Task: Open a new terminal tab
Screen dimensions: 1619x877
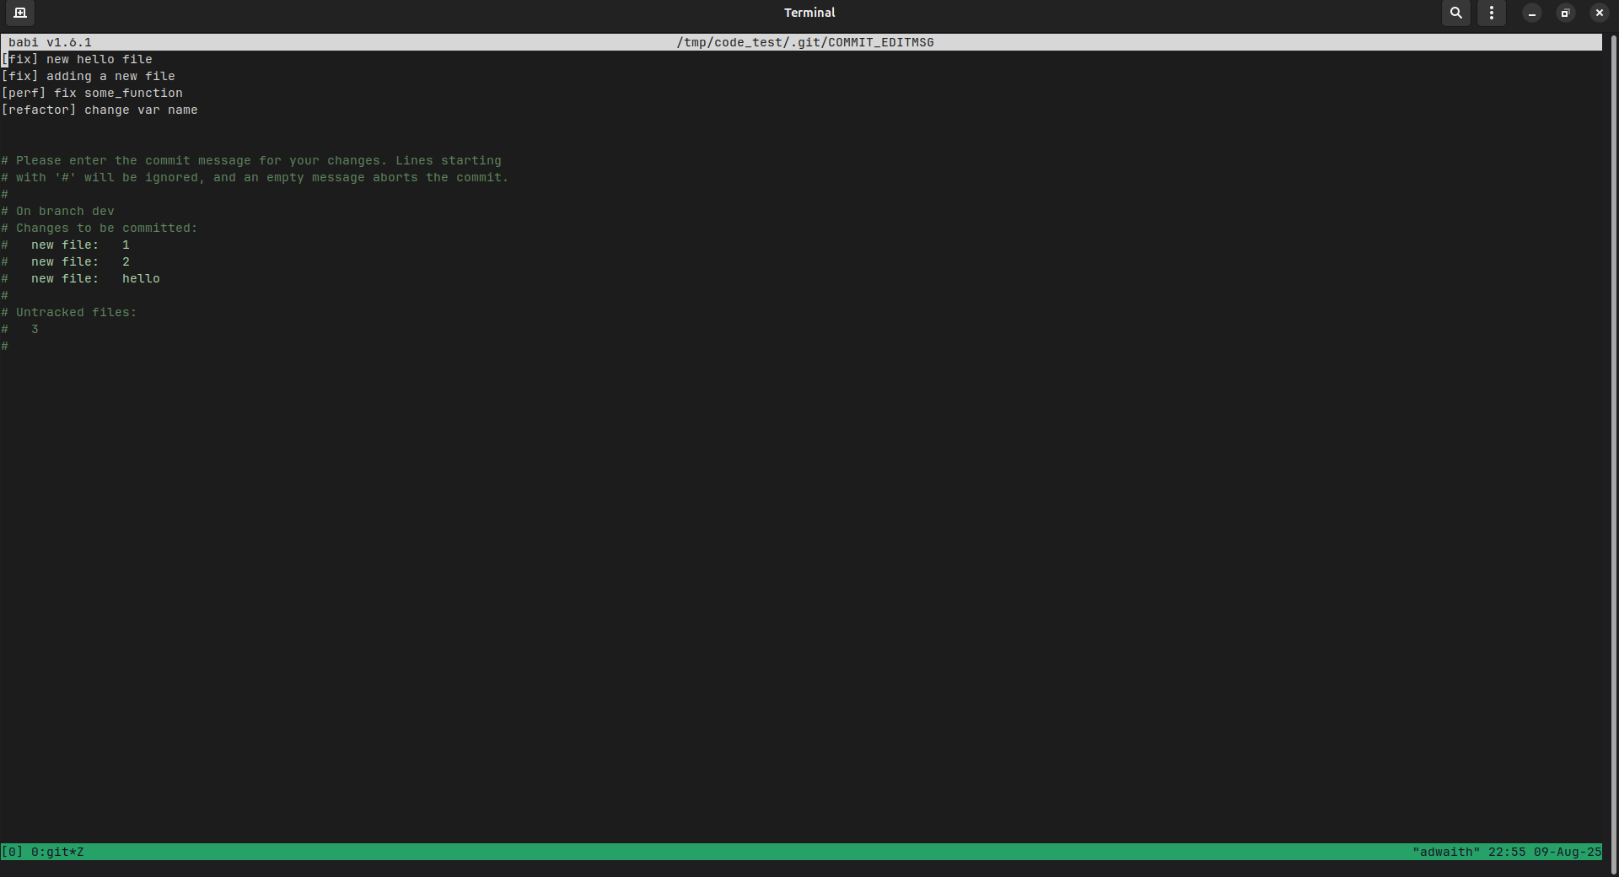Action: 20,13
